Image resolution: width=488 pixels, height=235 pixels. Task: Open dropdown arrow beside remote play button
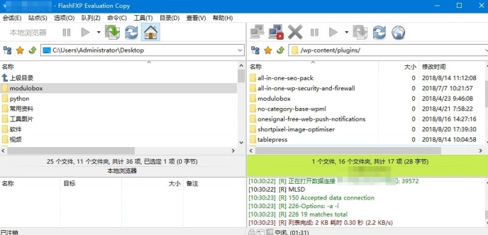[x=346, y=32]
